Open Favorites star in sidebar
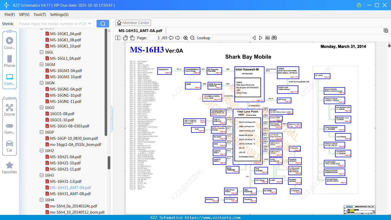Screen dimensions: 391x220 pyautogui.click(x=9, y=168)
